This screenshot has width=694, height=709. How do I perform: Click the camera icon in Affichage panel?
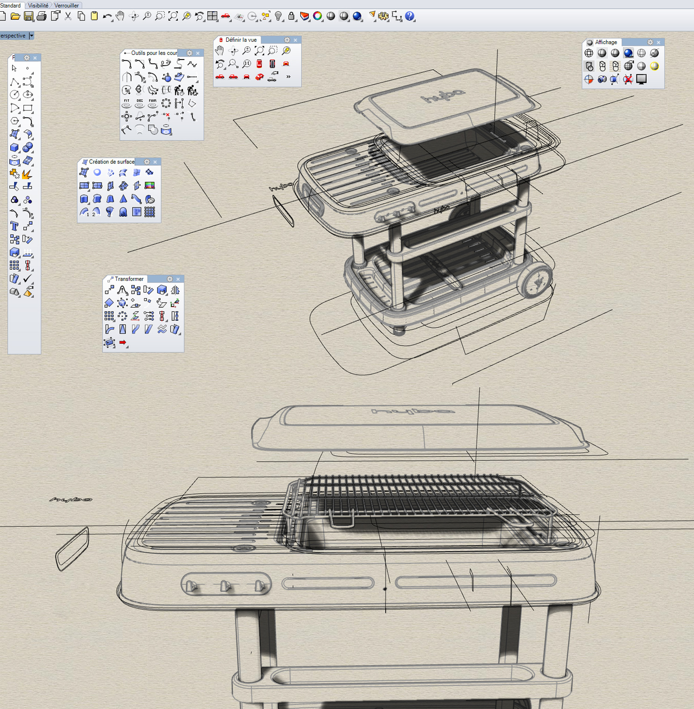[602, 79]
